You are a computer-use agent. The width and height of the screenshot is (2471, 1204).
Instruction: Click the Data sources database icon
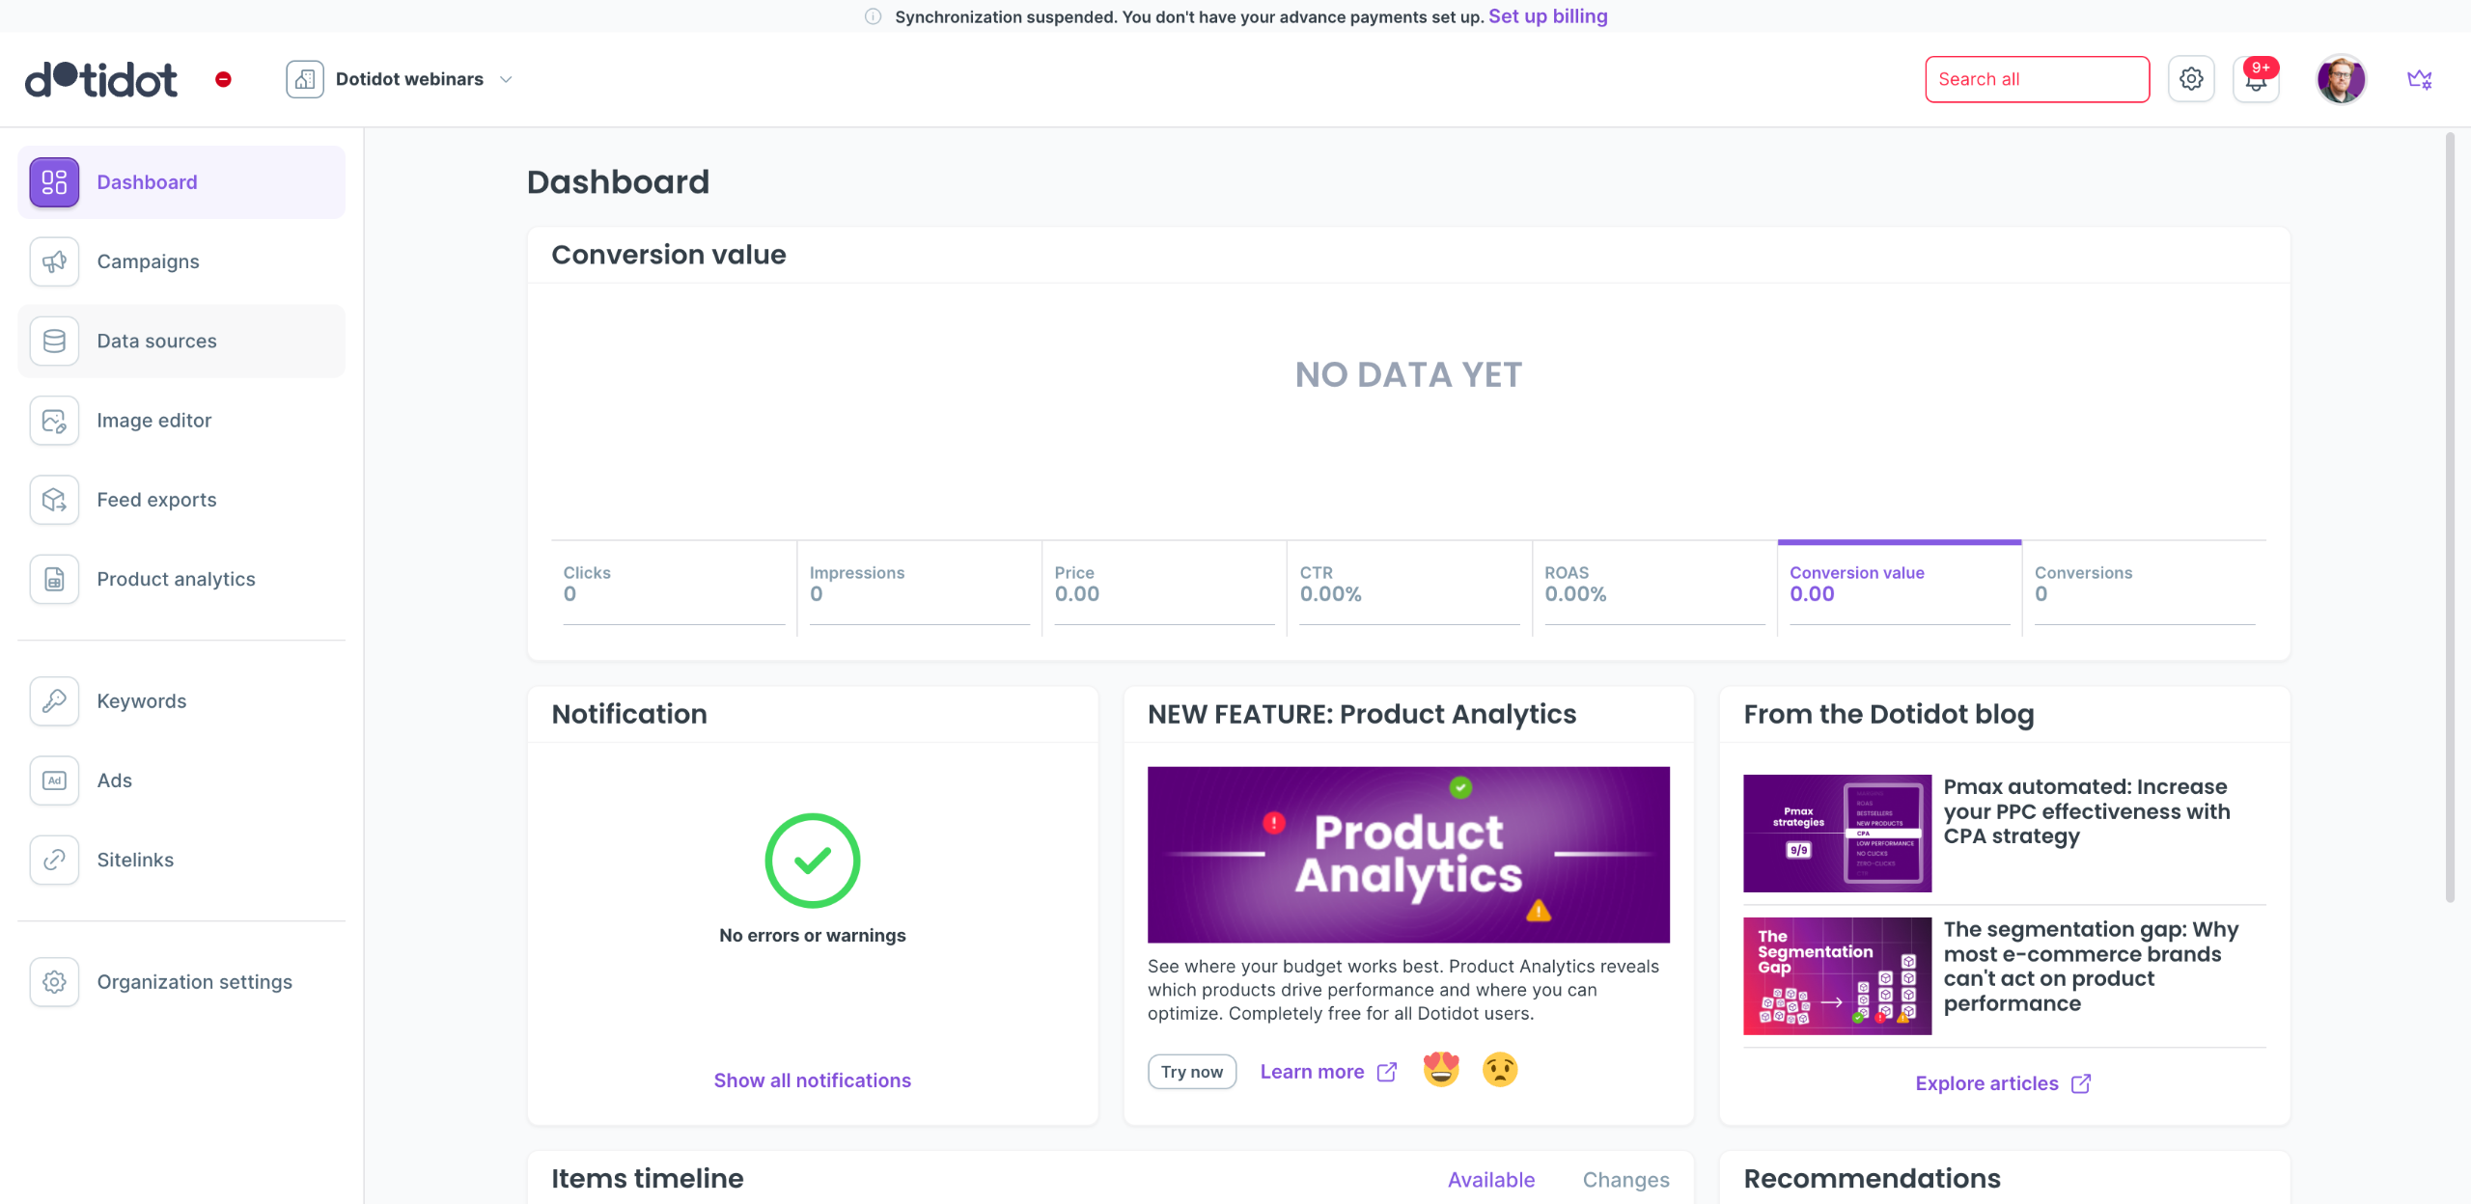click(54, 341)
